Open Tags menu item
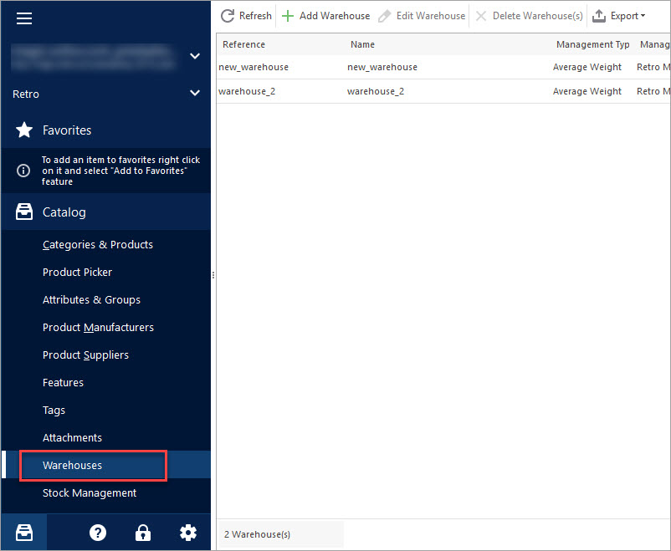The image size is (671, 551). point(54,411)
